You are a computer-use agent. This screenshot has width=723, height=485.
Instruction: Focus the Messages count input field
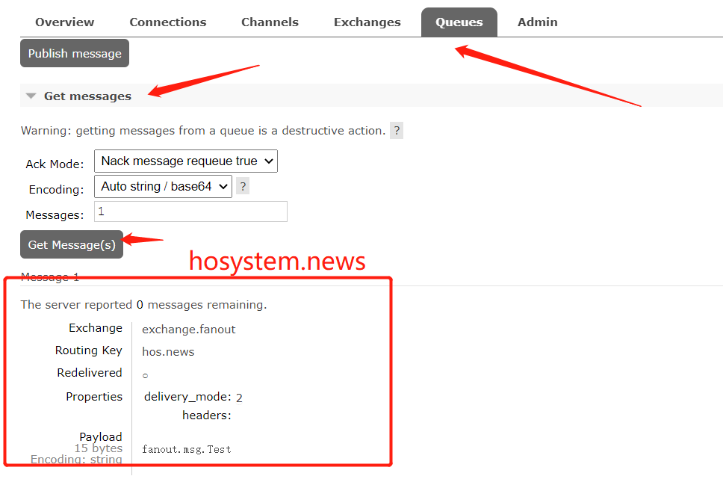(191, 211)
